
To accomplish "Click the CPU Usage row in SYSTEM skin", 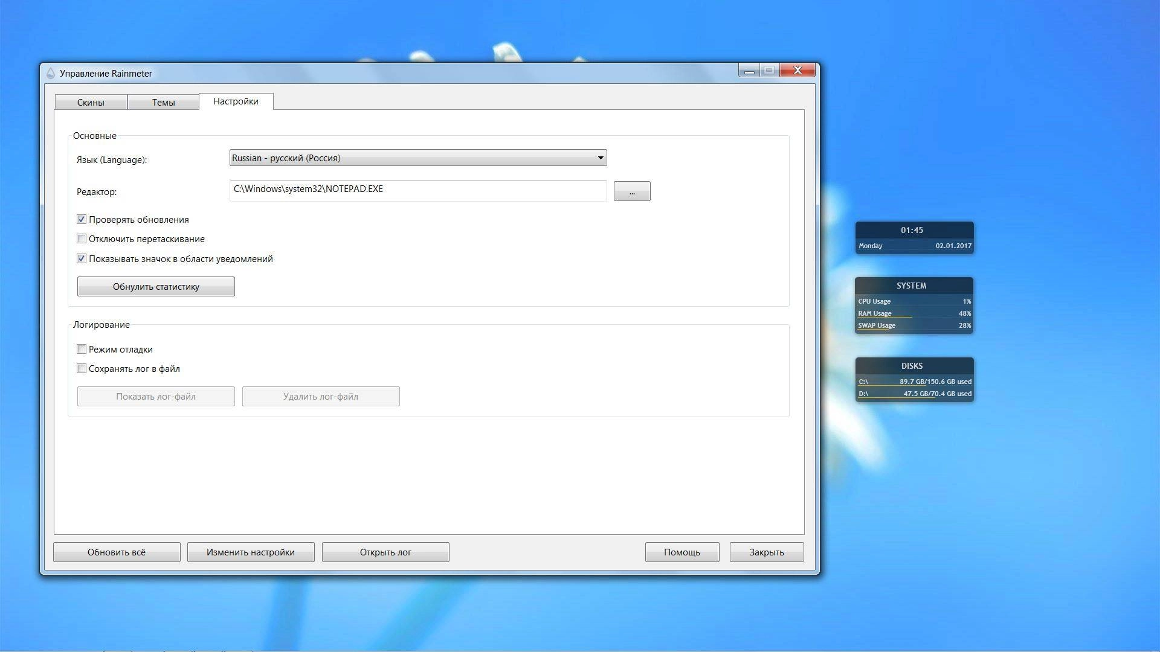I will point(914,301).
